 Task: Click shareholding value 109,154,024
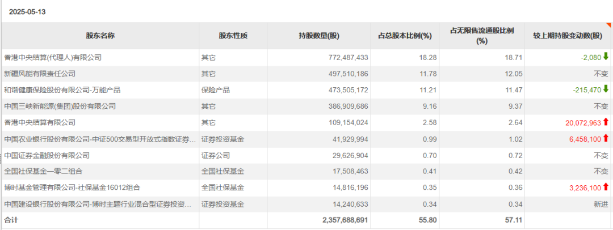[349, 122]
